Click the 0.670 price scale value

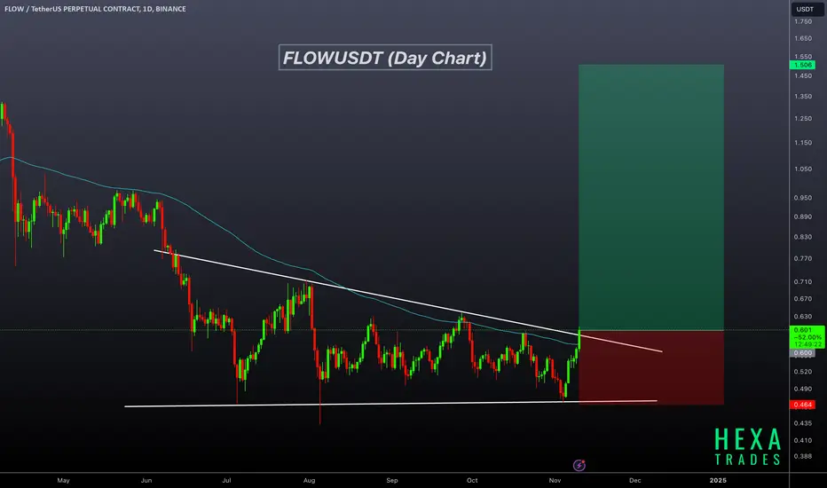click(803, 299)
